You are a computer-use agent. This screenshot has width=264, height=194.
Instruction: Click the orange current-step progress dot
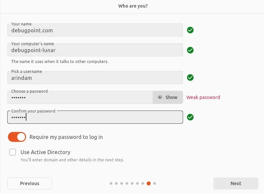149,183
